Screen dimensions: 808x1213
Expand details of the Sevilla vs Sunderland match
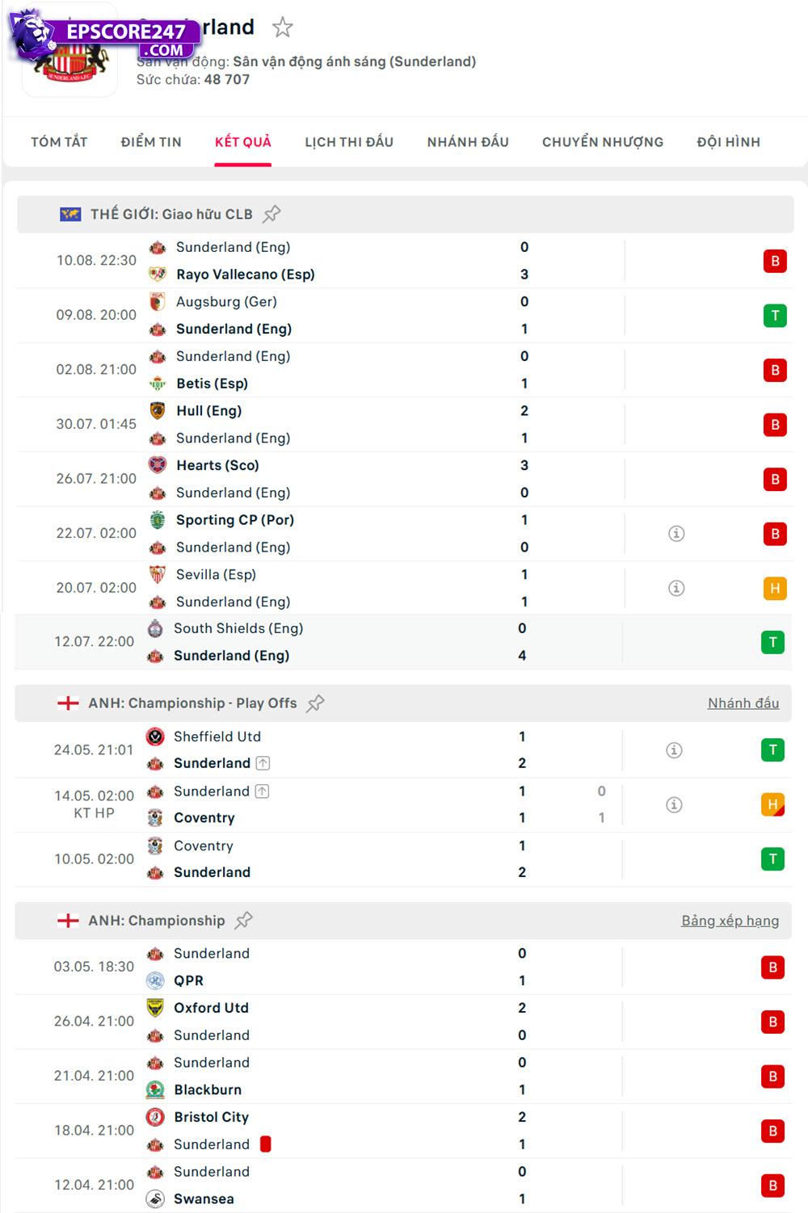click(676, 588)
